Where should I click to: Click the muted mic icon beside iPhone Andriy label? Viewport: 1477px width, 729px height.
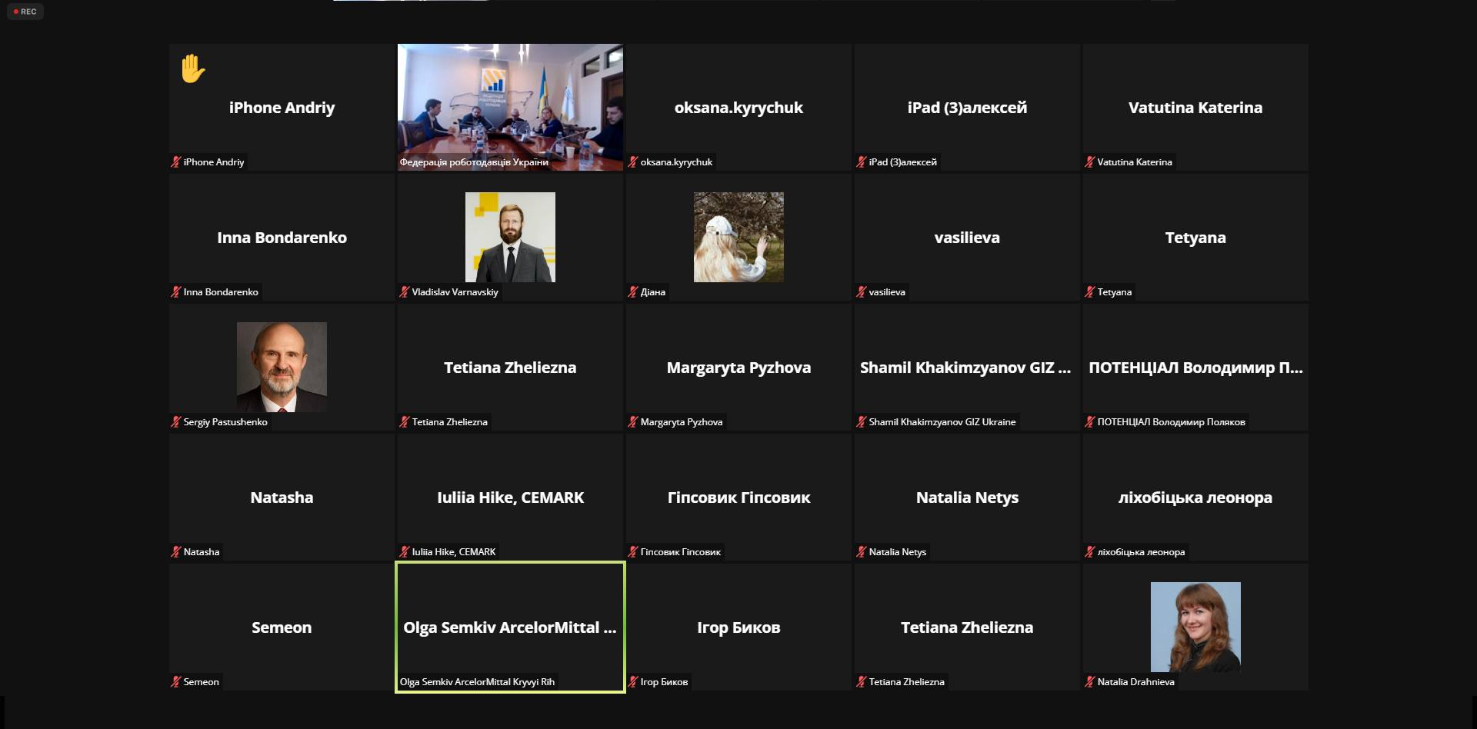click(176, 162)
